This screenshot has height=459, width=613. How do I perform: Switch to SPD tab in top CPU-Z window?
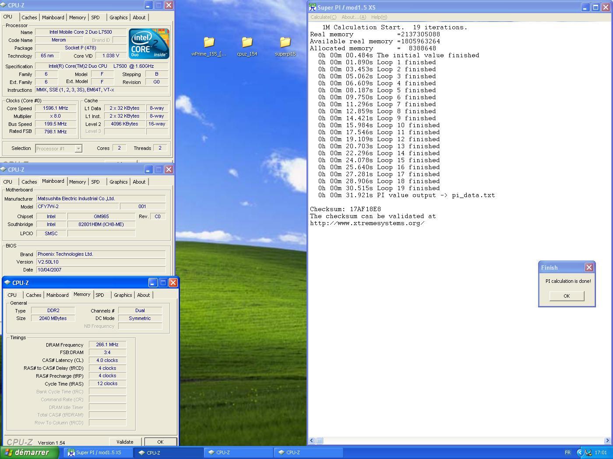(x=95, y=17)
